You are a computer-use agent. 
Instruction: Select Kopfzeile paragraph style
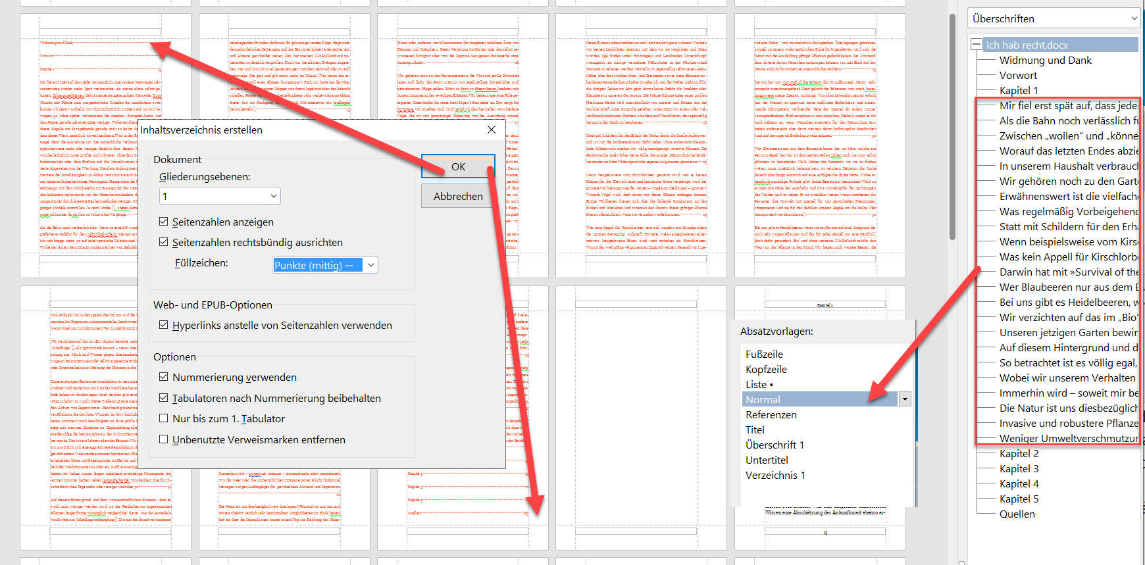(x=766, y=369)
